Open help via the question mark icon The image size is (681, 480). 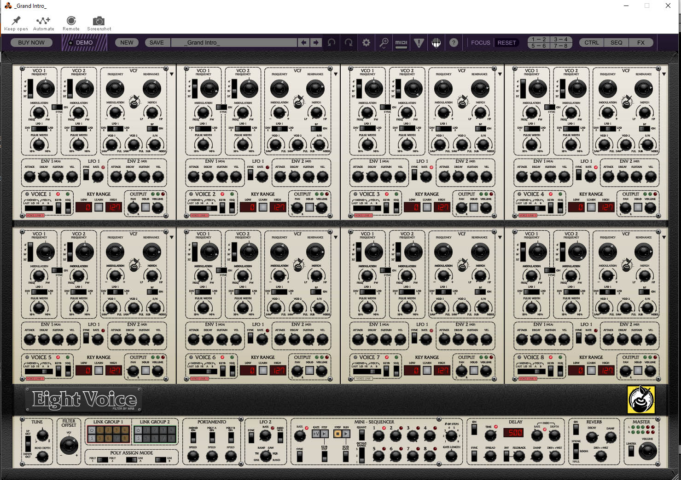click(454, 43)
